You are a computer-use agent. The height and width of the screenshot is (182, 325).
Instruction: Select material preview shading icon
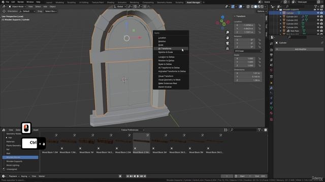coord(259,7)
